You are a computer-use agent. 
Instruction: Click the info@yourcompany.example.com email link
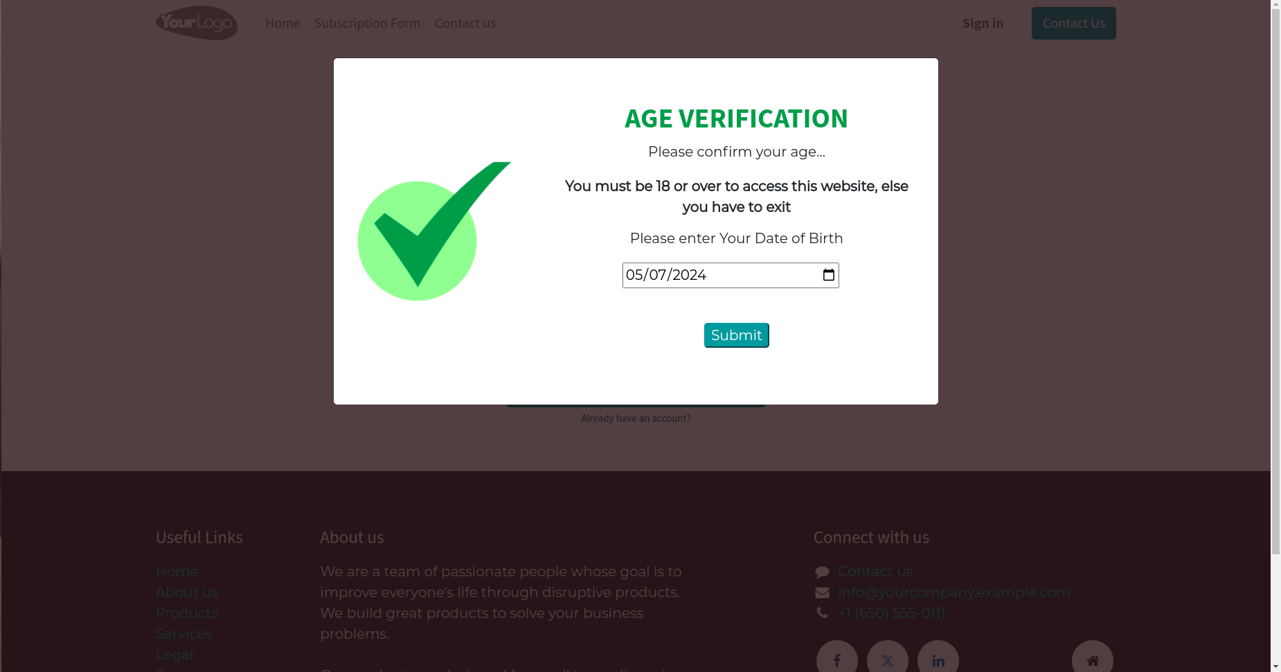coord(953,592)
